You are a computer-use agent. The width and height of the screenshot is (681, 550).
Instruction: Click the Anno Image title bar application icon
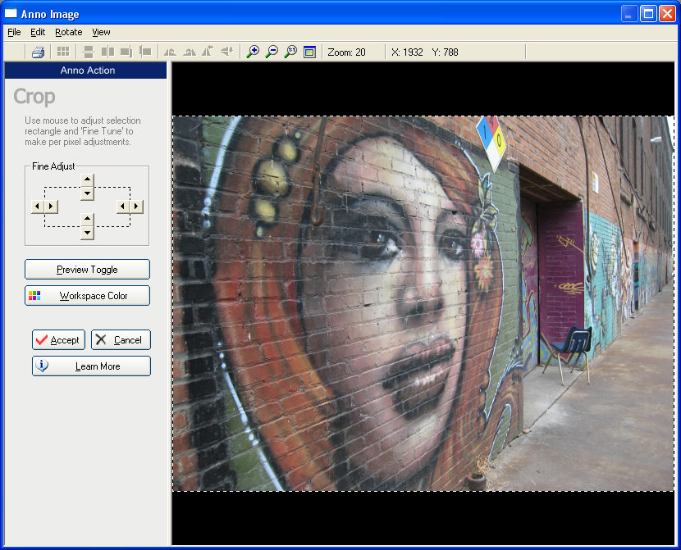11,13
